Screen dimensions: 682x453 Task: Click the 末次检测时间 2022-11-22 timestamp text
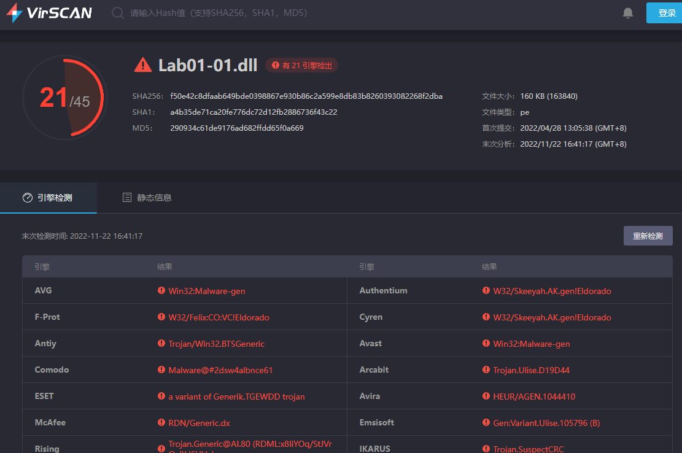[82, 236]
